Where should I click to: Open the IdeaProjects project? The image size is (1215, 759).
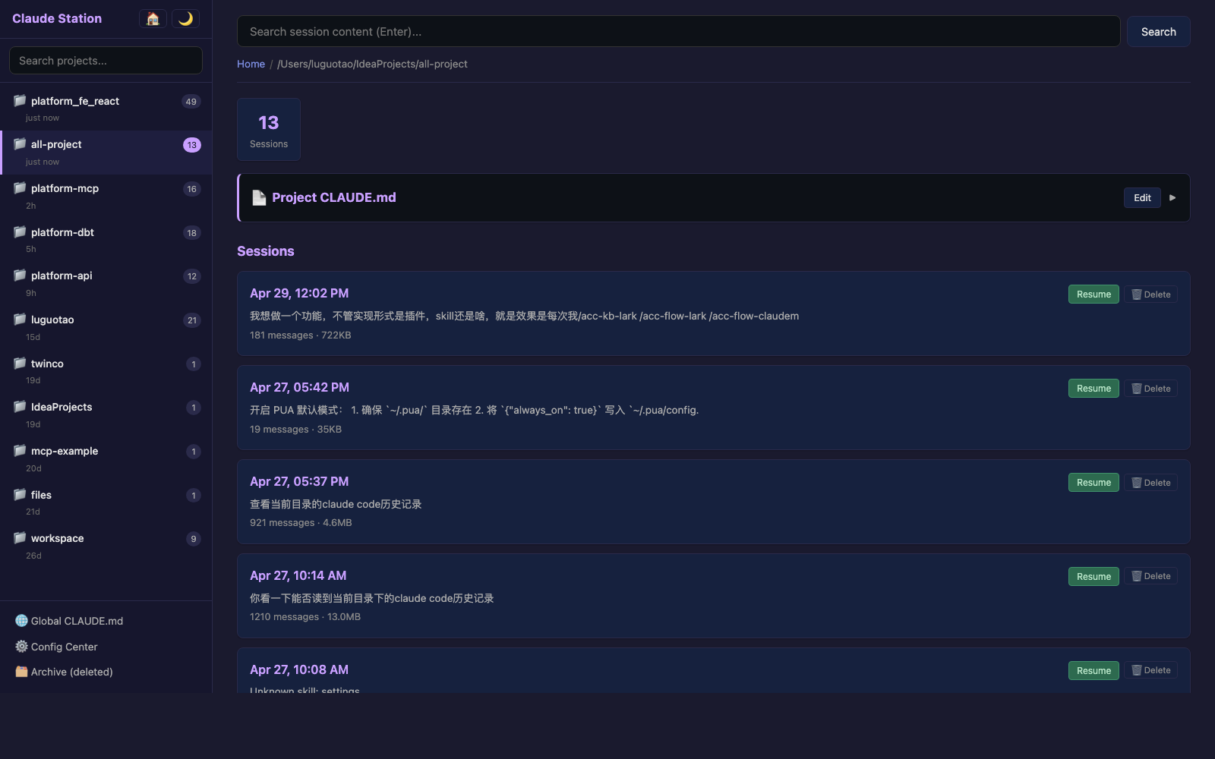106,415
